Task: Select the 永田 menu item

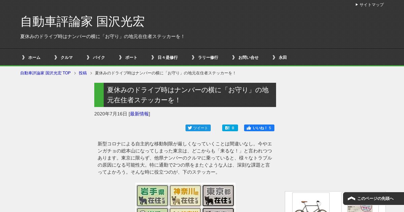Action: [x=283, y=58]
